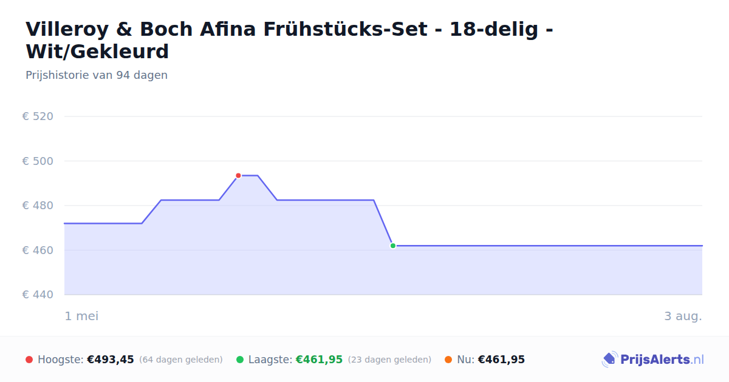The image size is (729, 382).
Task: Click the PrijsAlerts price tag logo icon
Action: (x=609, y=360)
